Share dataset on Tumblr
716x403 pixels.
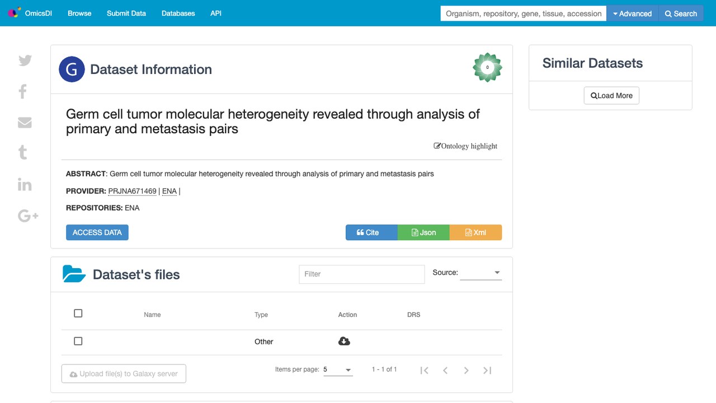(23, 152)
